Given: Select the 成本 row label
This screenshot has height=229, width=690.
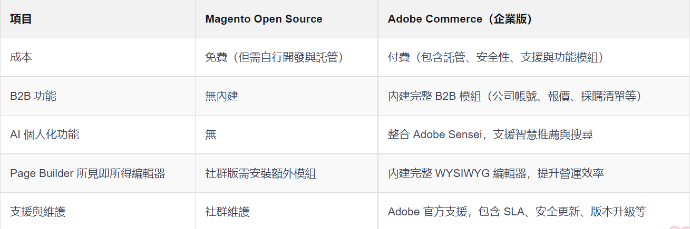Looking at the screenshot, I should [x=21, y=57].
